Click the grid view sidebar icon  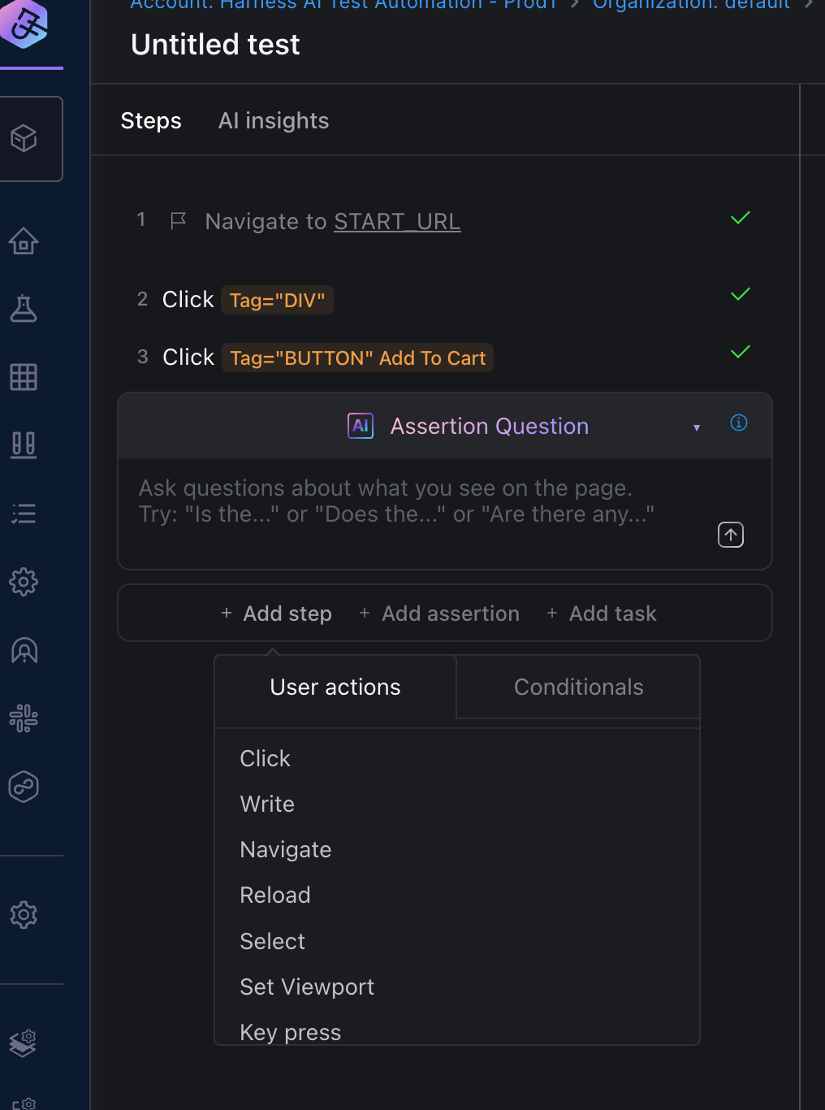[24, 377]
